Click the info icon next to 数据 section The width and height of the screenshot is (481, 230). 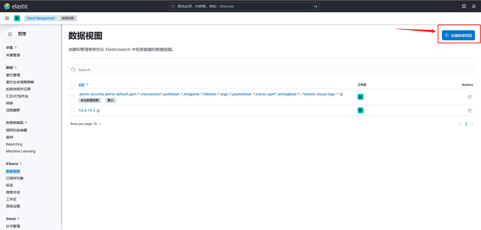click(x=16, y=67)
